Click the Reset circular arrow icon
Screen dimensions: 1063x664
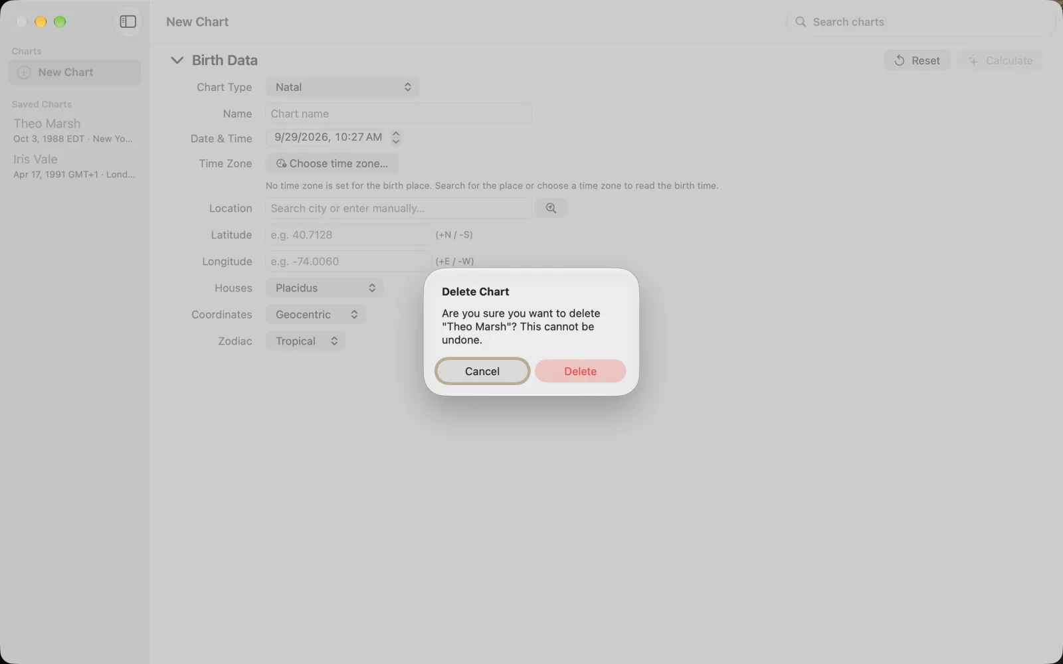(x=899, y=60)
